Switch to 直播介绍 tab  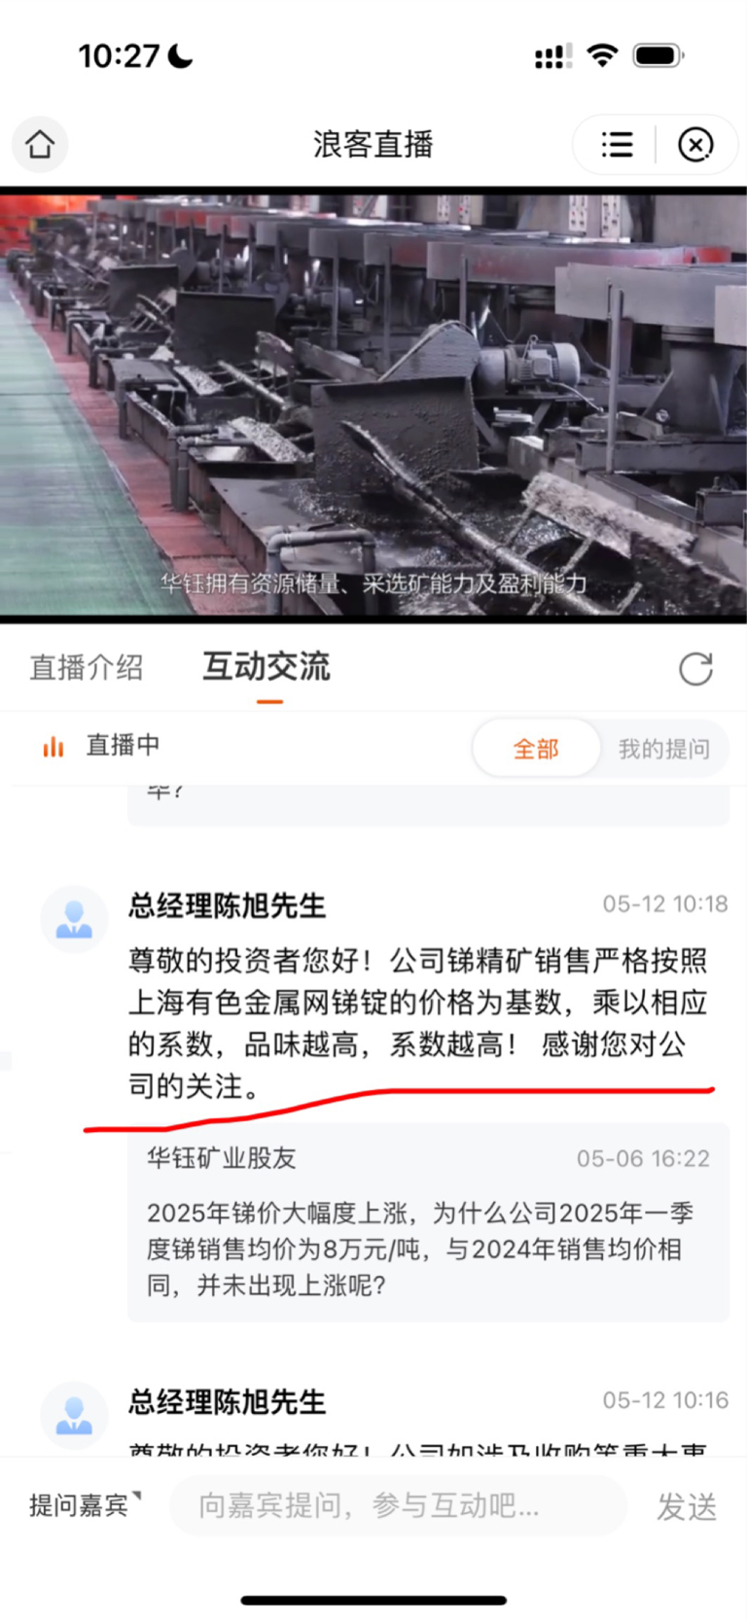87,668
